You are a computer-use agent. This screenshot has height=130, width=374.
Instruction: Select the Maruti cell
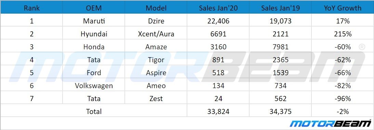(94, 21)
